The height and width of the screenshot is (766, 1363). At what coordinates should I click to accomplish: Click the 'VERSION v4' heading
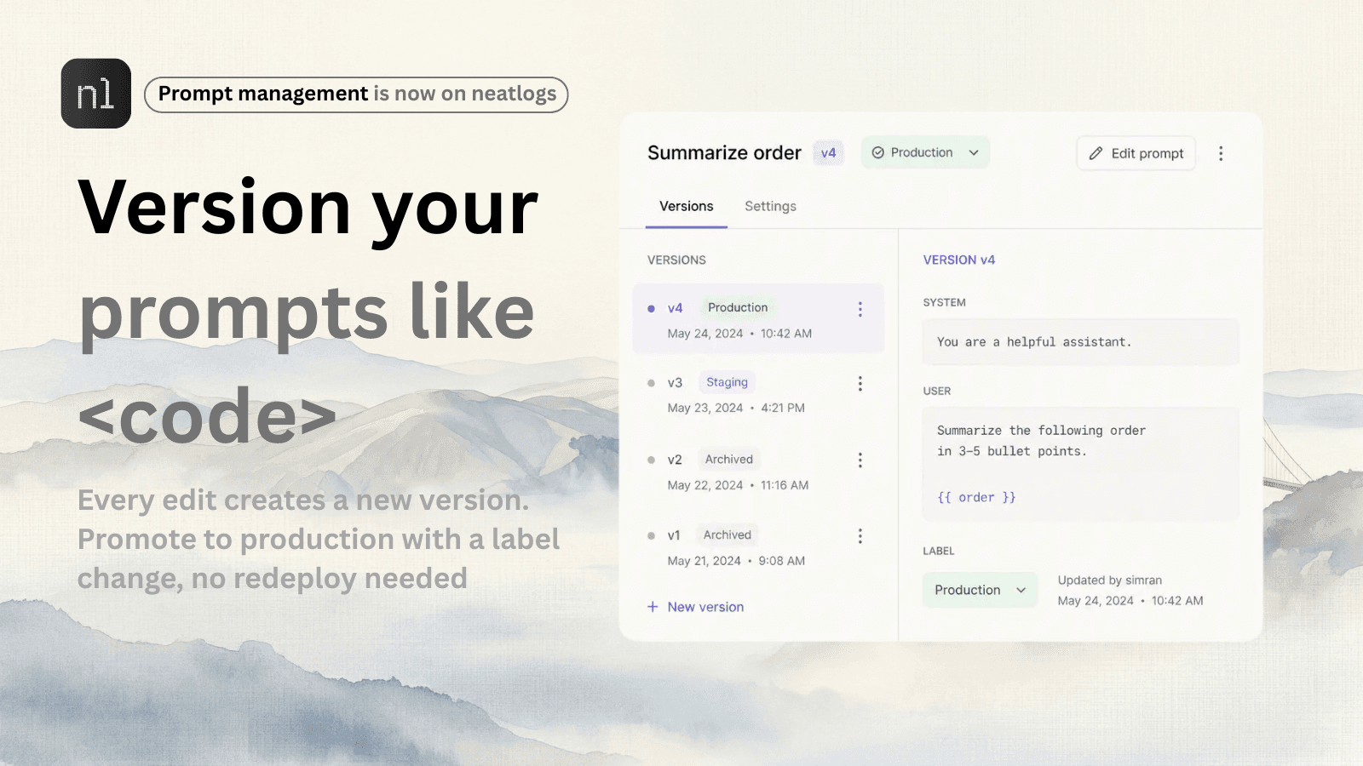[959, 260]
